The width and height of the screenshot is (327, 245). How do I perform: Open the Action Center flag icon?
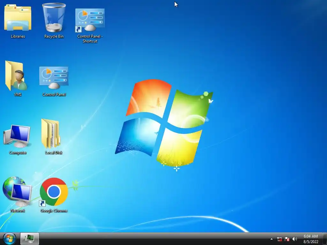287,239
